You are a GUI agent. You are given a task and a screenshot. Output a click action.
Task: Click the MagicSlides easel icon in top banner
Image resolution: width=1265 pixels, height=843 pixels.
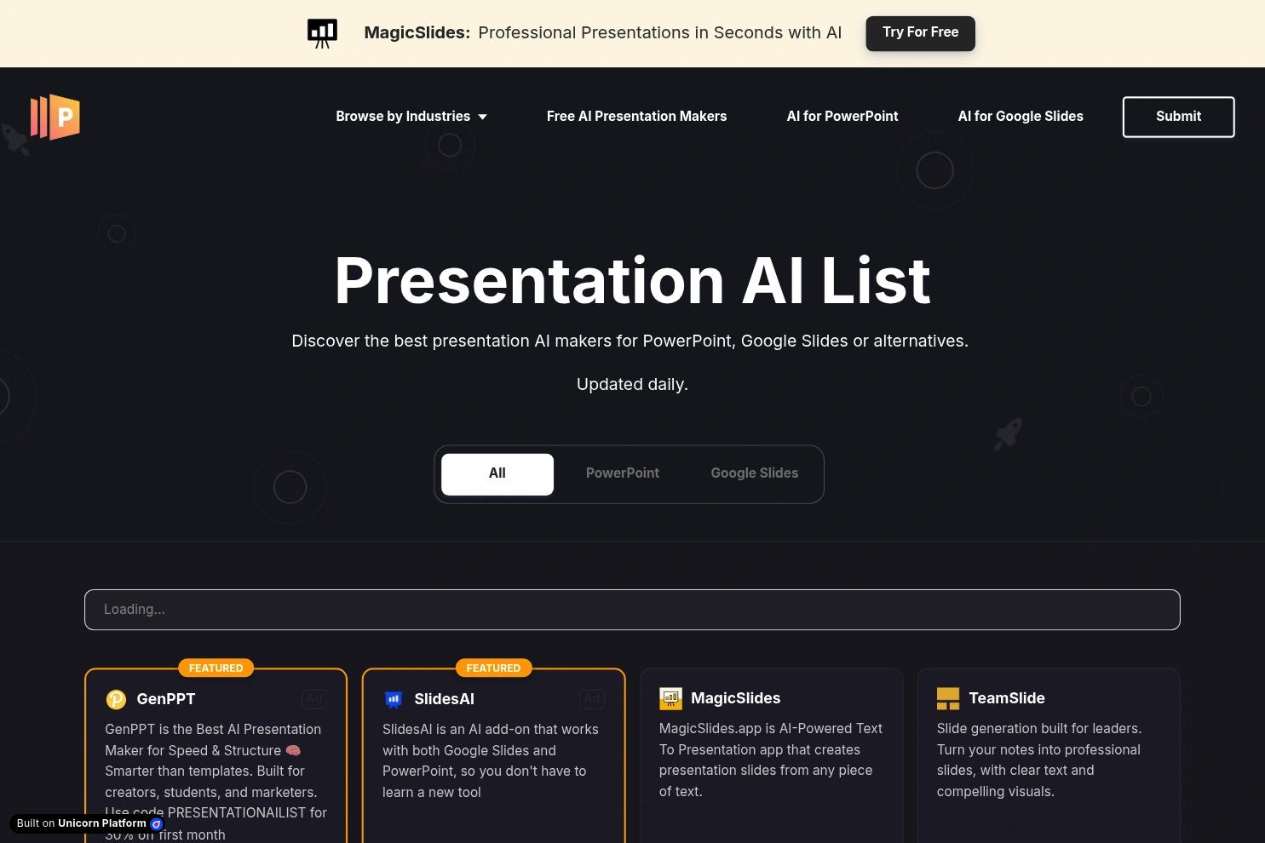pos(322,32)
